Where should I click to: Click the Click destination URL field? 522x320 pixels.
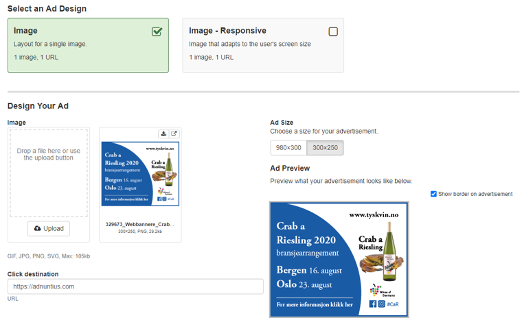pyautogui.click(x=135, y=286)
